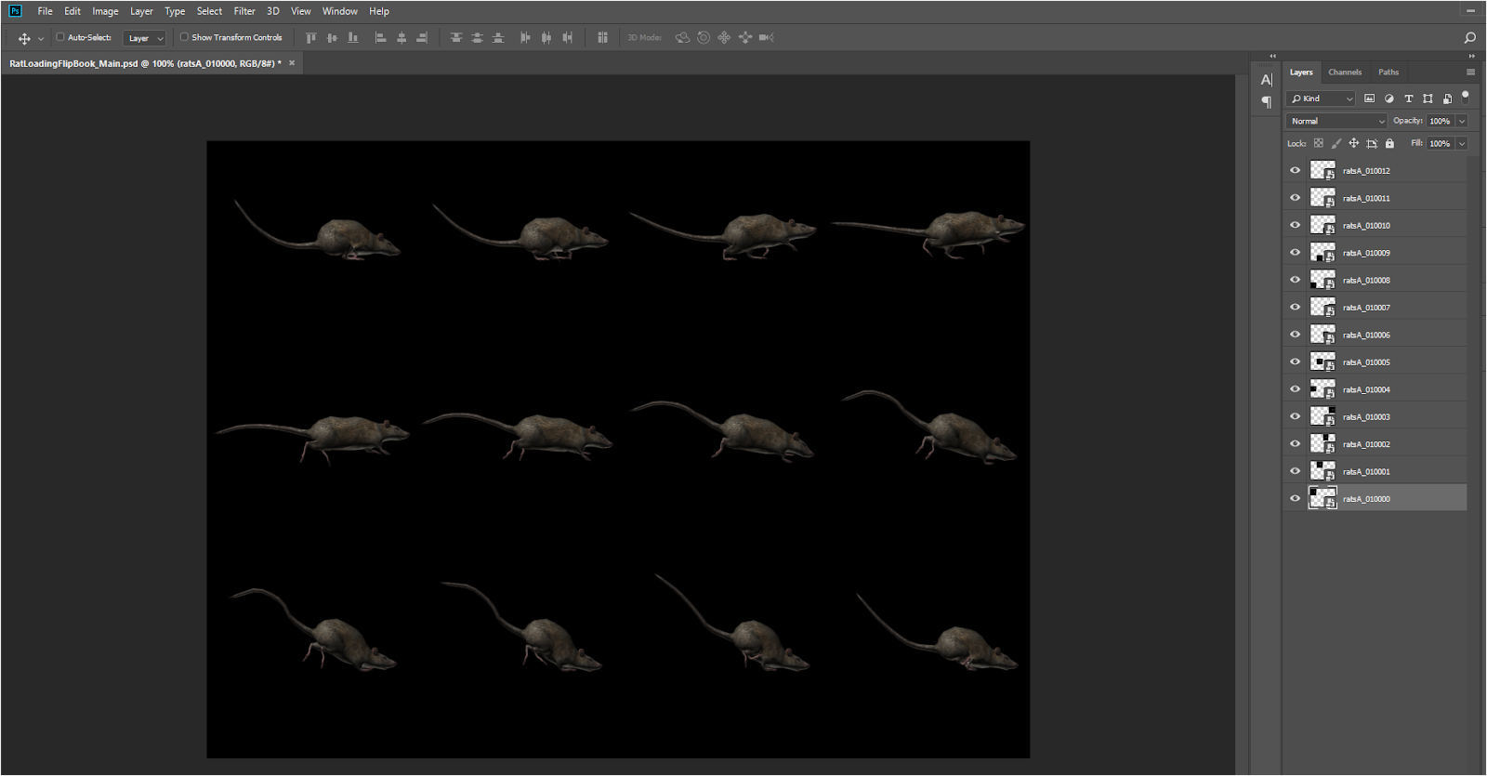Hide the ratsA_010012 layer
The width and height of the screenshot is (1487, 776).
[x=1295, y=171]
